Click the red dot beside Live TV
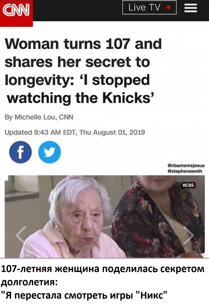 (x=169, y=8)
